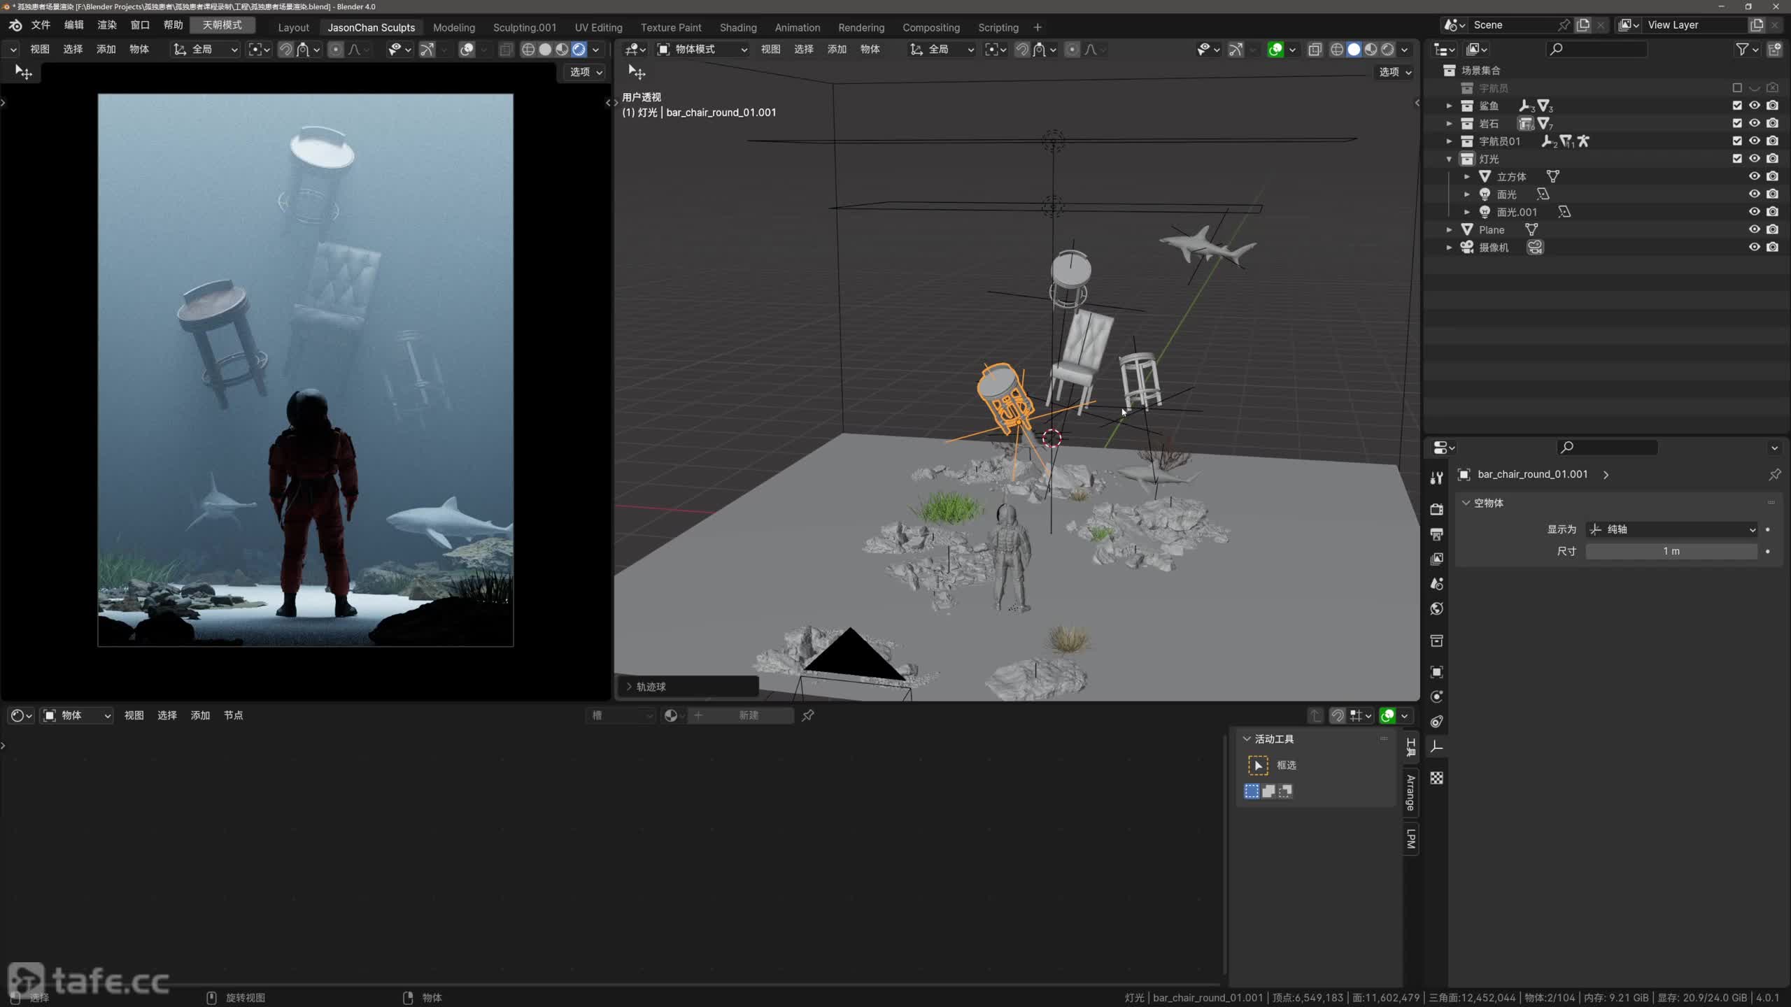Open the Scene properties tab icon
This screenshot has width=1791, height=1007.
(1436, 584)
